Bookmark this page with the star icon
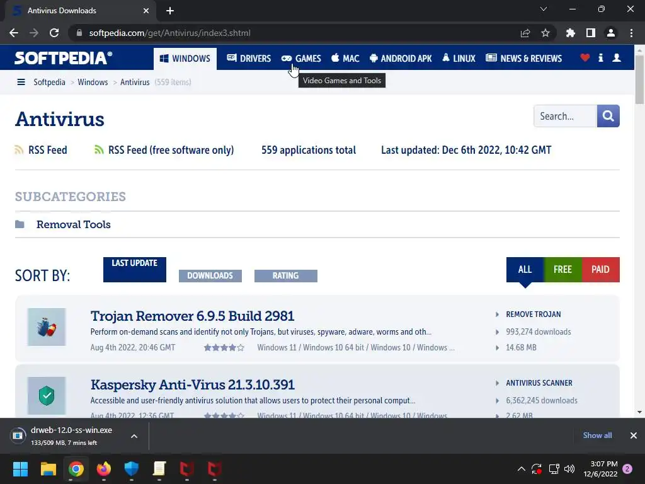The image size is (645, 484). pos(545,33)
